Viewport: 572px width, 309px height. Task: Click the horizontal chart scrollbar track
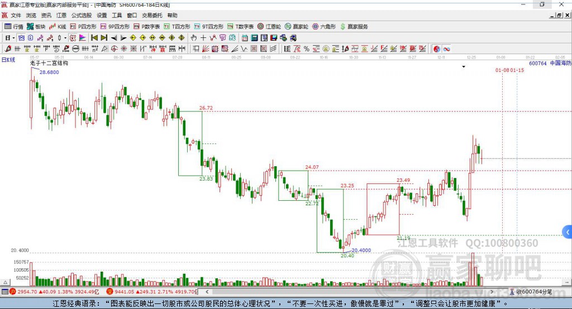(x=350, y=292)
